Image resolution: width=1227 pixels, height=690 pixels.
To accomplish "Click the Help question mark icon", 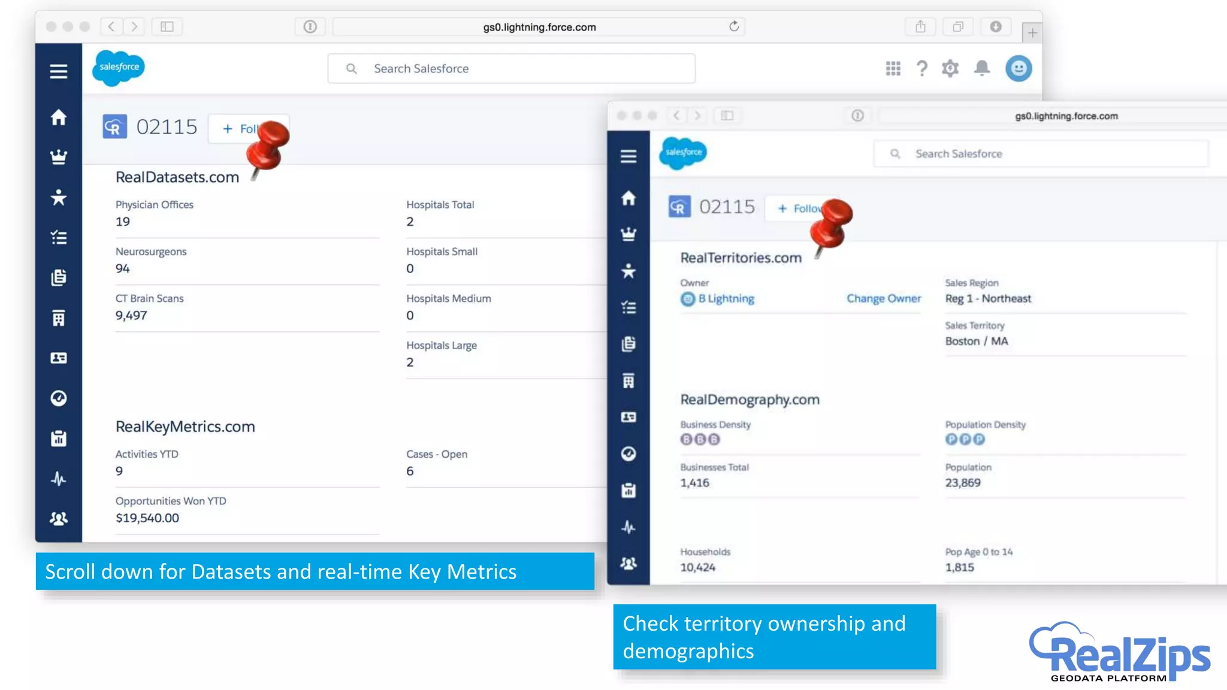I will 921,68.
